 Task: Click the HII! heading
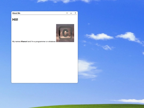15,19
